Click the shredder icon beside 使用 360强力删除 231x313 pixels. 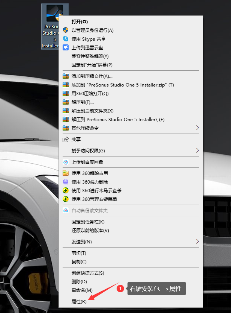coord(66,182)
